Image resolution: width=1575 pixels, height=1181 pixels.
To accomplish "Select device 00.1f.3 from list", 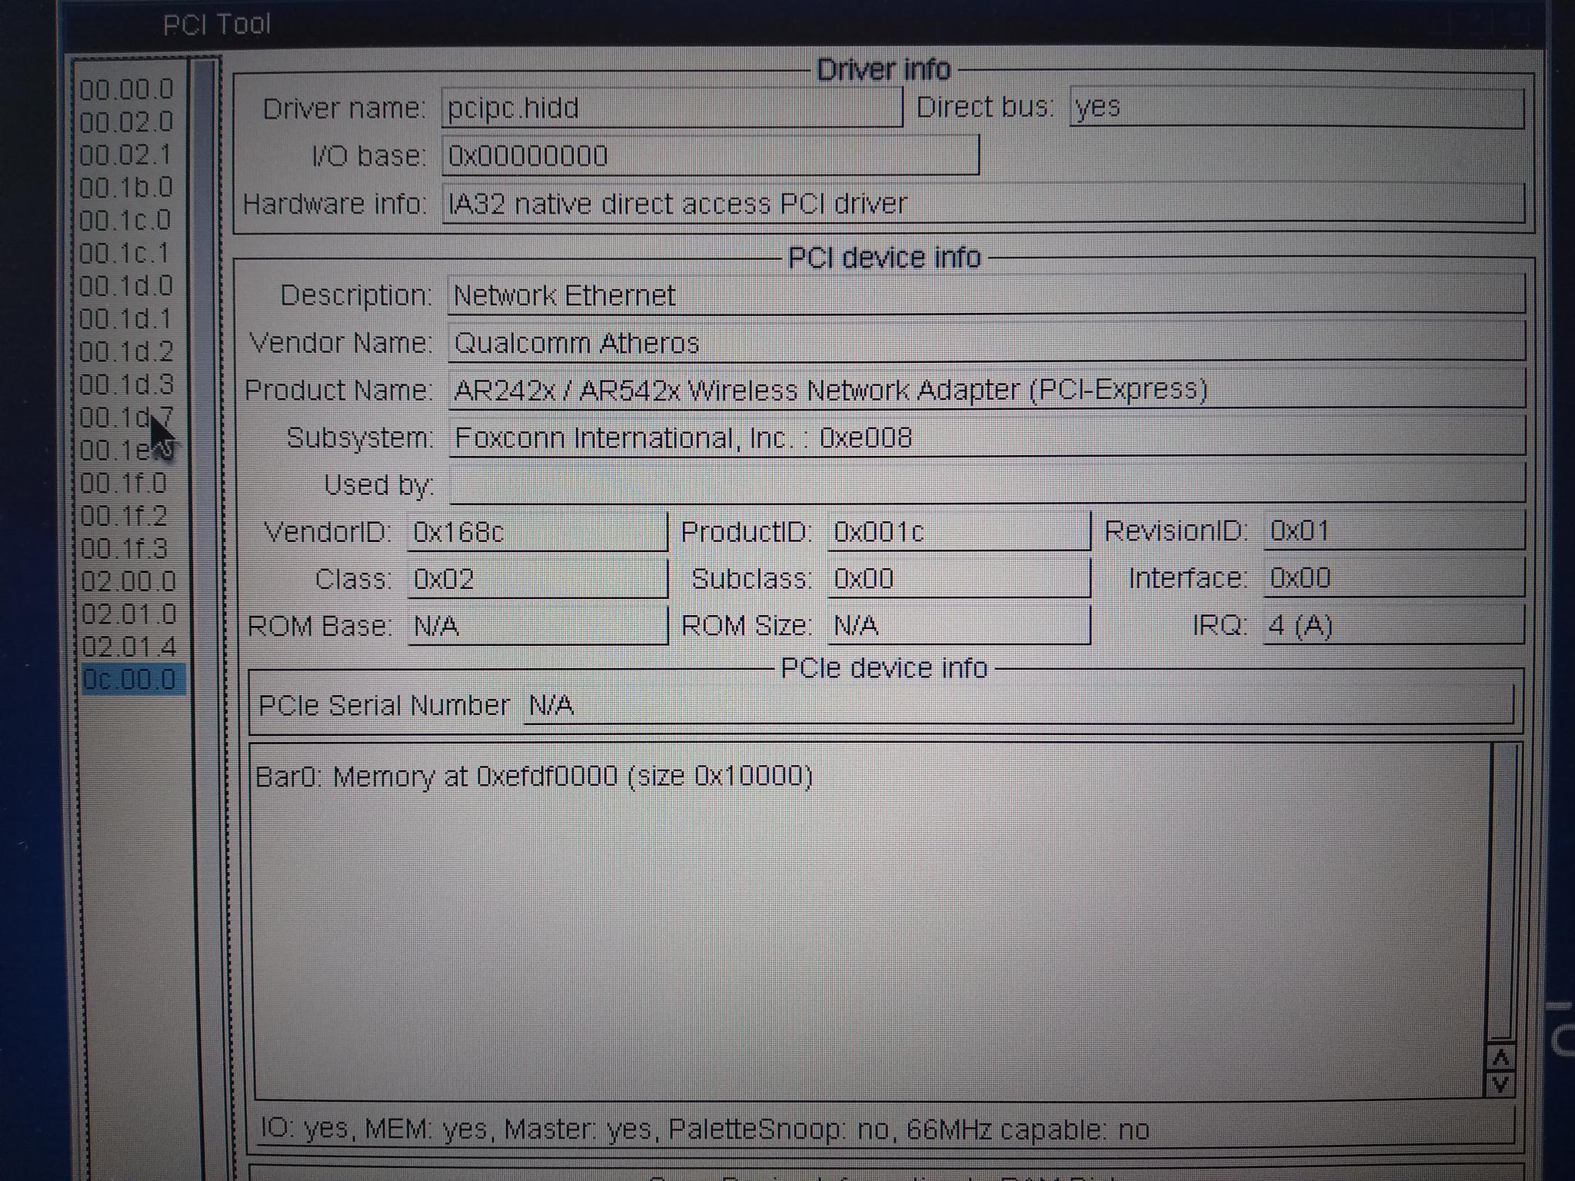I will 125,549.
